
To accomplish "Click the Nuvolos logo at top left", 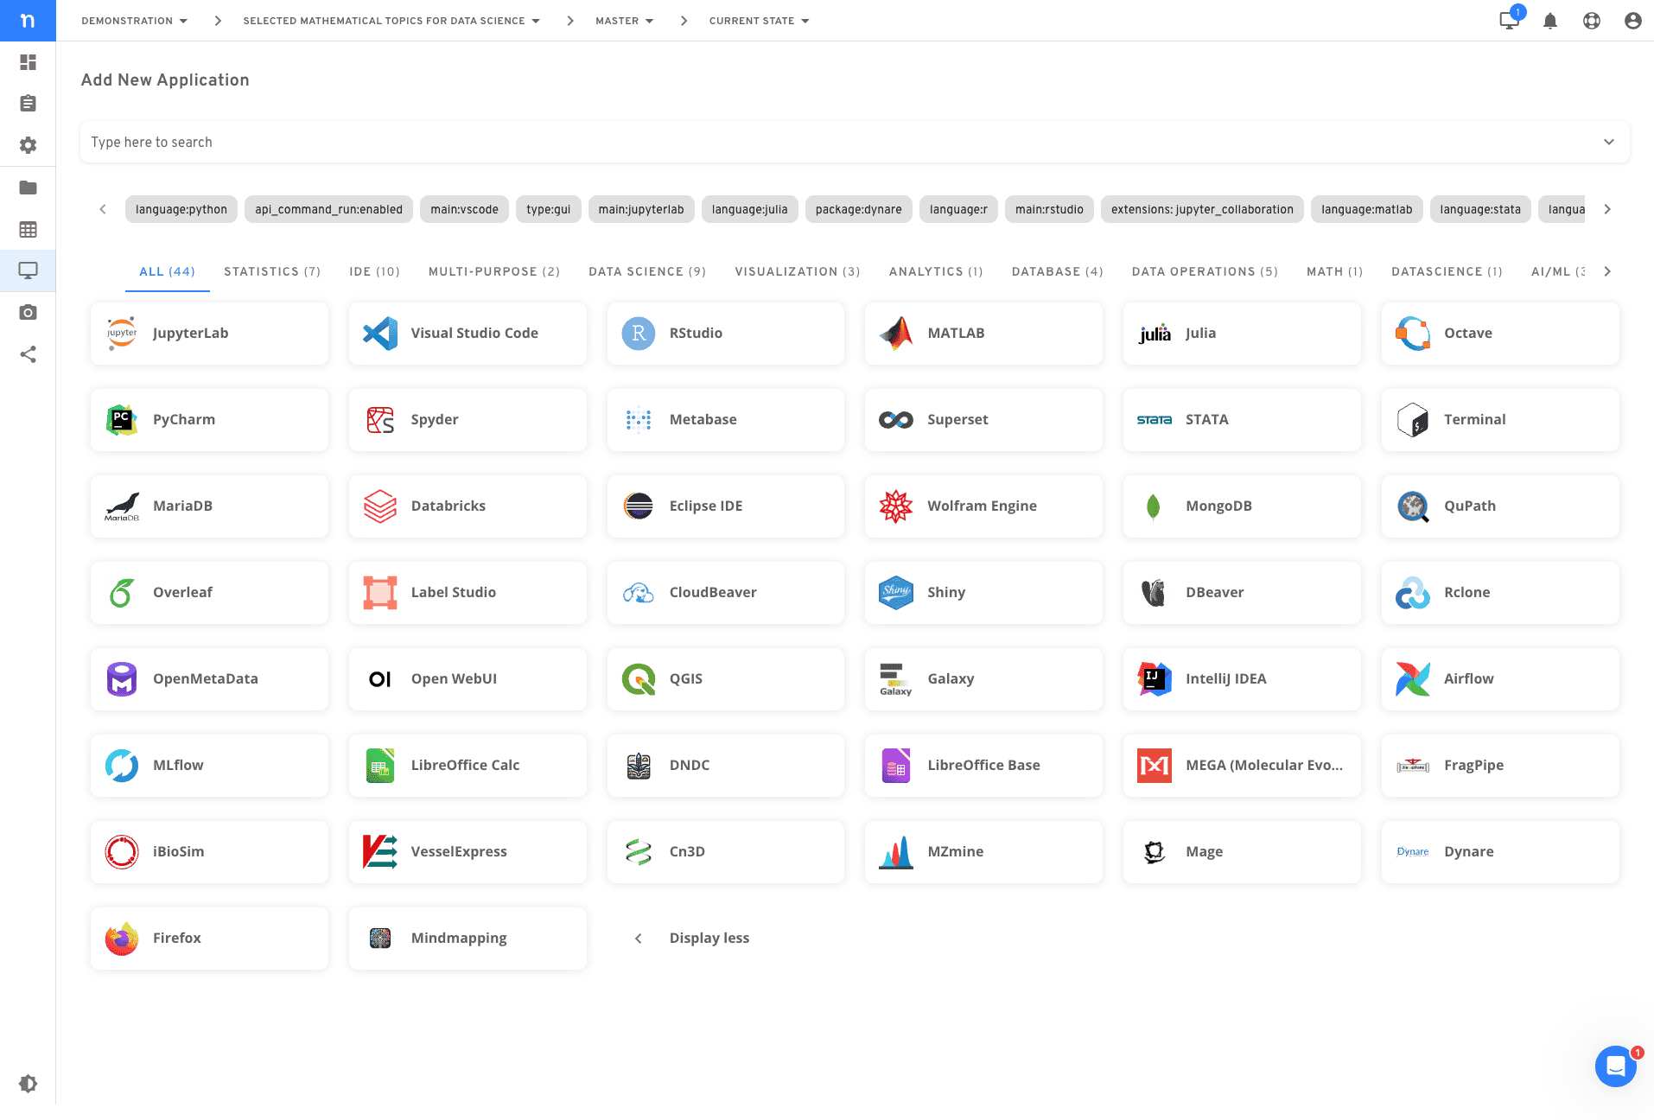I will click(28, 21).
